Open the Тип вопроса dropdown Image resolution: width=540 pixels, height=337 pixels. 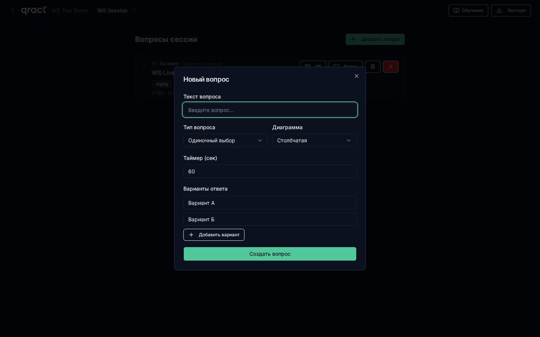[225, 140]
